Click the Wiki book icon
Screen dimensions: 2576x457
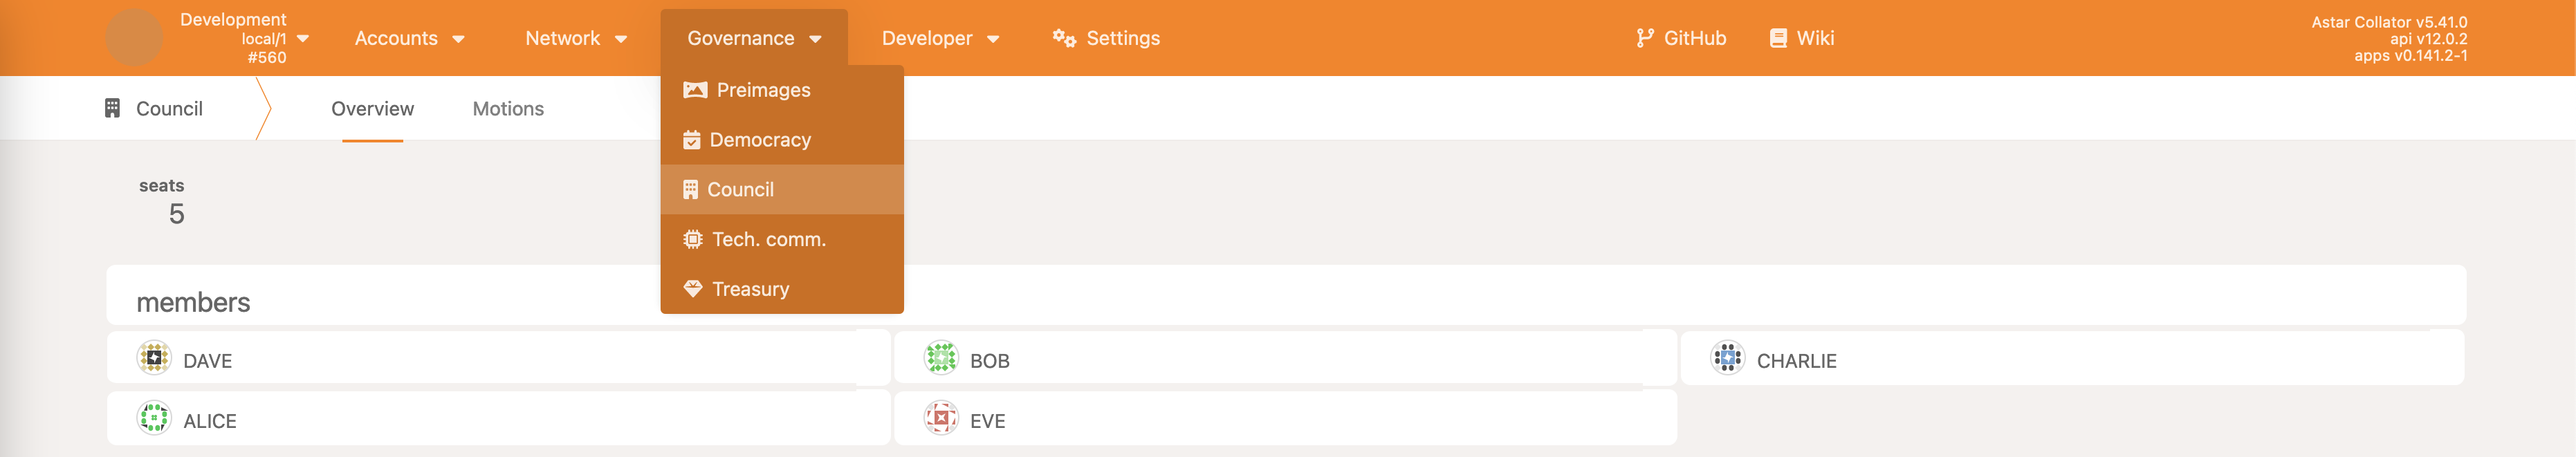(x=1777, y=38)
